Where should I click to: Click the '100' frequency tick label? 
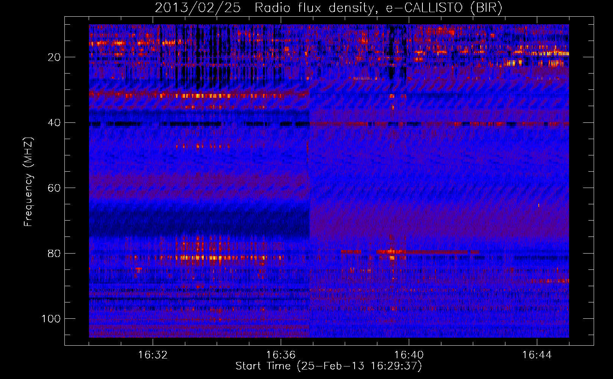point(51,319)
